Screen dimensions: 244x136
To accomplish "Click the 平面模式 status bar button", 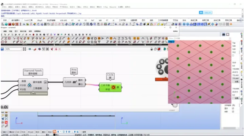I will tap(91, 135).
